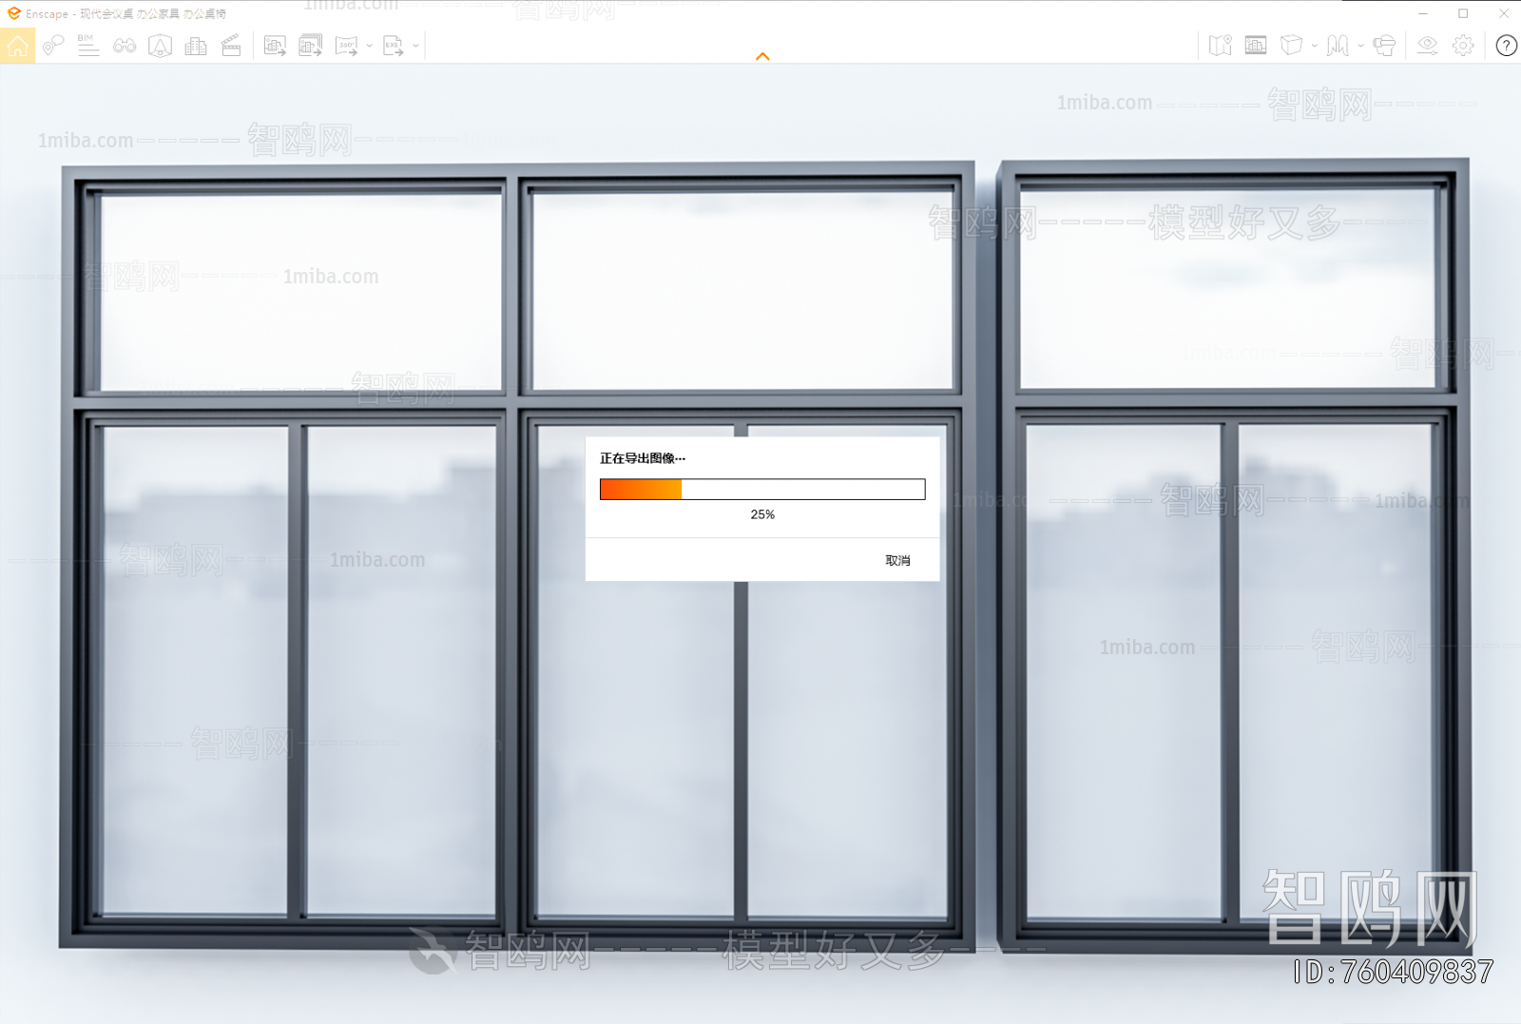
Task: Open the help question mark button
Action: pos(1506,46)
